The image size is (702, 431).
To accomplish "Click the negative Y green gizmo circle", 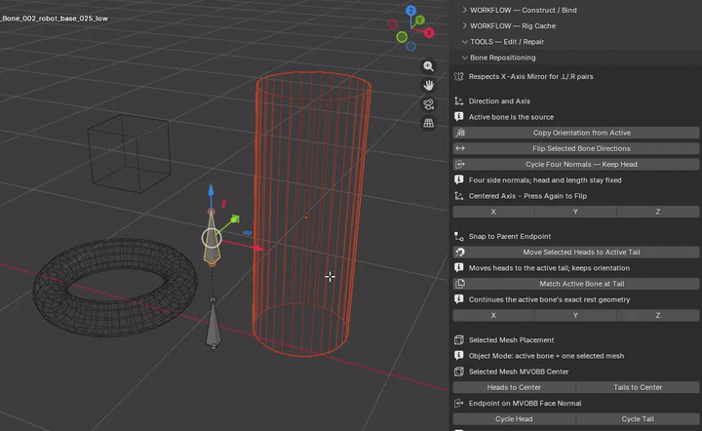I will (x=402, y=37).
